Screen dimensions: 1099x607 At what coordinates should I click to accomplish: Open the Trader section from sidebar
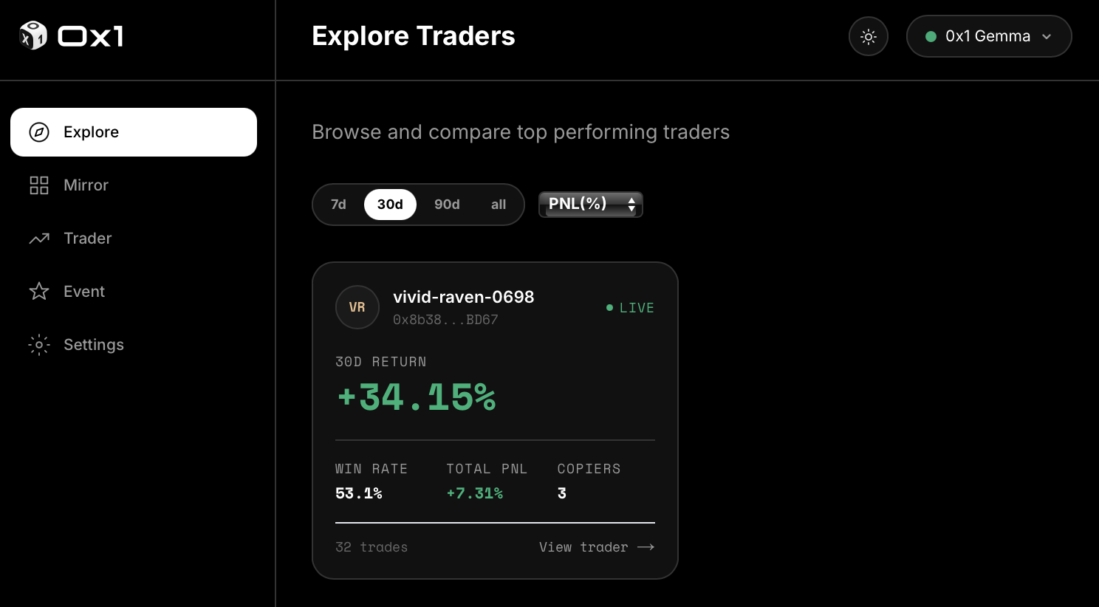tap(87, 239)
